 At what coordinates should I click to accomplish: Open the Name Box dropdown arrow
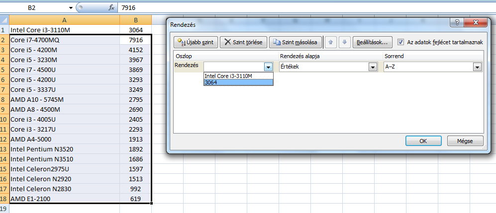[70, 8]
